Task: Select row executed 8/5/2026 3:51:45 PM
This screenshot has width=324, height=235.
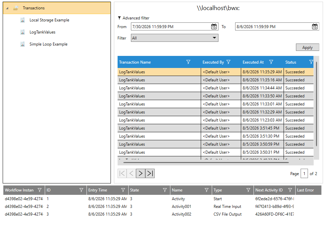Action: click(215, 128)
